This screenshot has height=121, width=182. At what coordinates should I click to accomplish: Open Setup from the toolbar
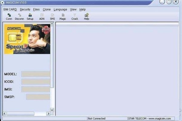coord(30,17)
